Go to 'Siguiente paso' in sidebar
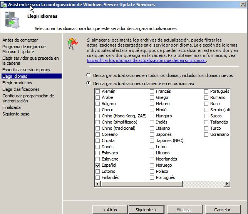 [x=16, y=114]
